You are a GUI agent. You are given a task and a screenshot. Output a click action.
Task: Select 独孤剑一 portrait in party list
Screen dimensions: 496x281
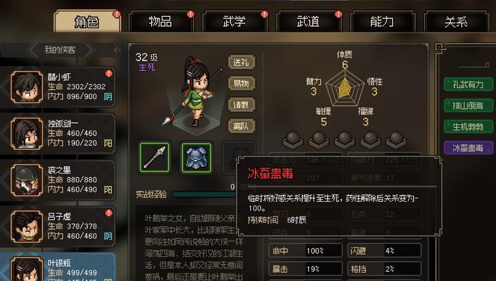coord(27,133)
